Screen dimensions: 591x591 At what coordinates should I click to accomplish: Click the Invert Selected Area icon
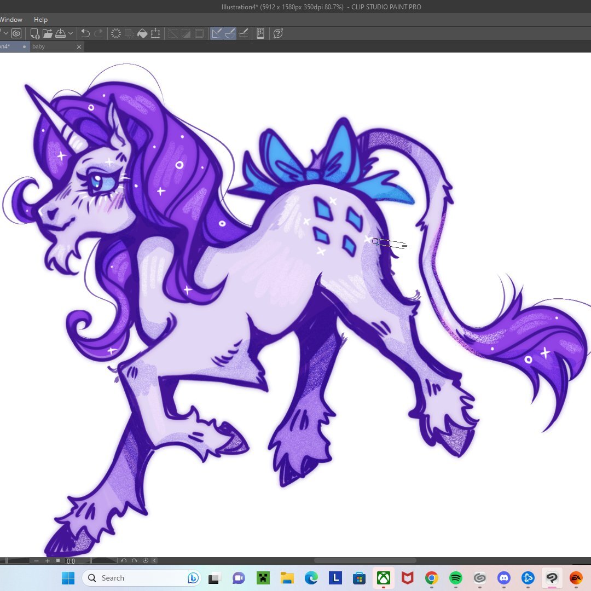[186, 33]
